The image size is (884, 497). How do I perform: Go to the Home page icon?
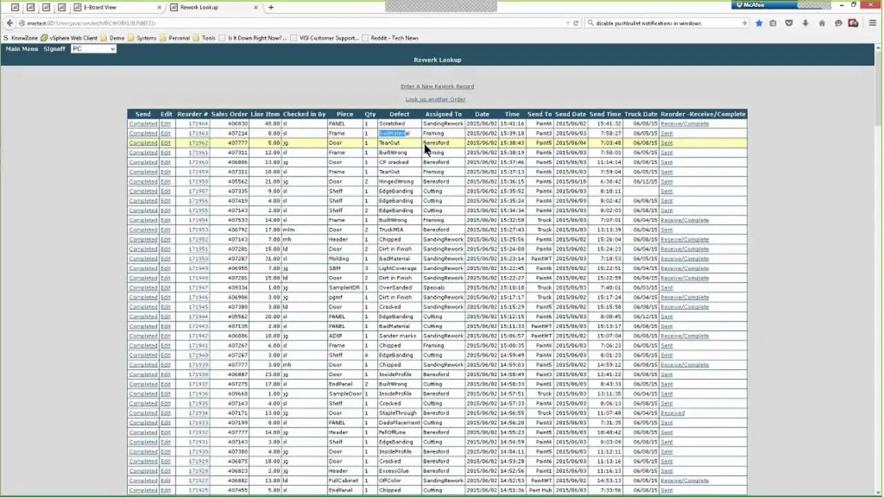[822, 23]
